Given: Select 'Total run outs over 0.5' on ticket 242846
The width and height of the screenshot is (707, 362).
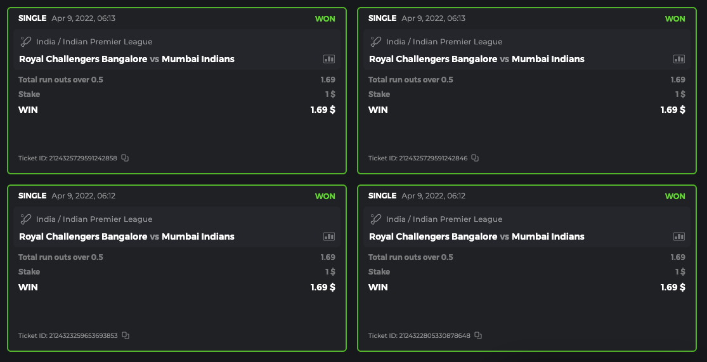Looking at the screenshot, I should tap(411, 80).
